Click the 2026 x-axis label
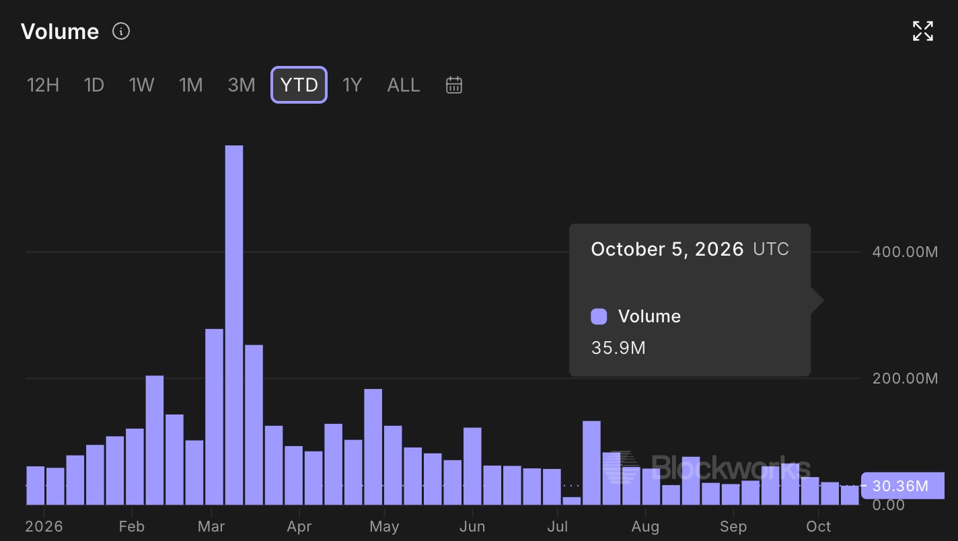 (x=44, y=526)
